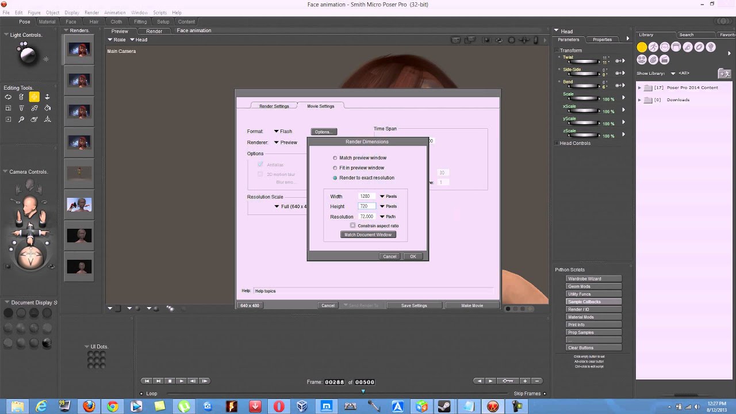Toggle Constrain aspect ratio checkbox
Image resolution: width=736 pixels, height=414 pixels.
[352, 225]
